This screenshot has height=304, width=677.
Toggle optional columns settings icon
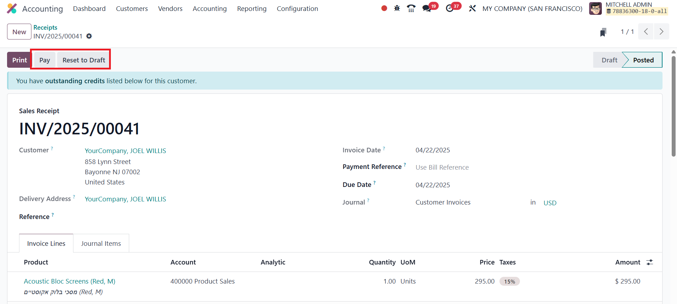tap(649, 262)
